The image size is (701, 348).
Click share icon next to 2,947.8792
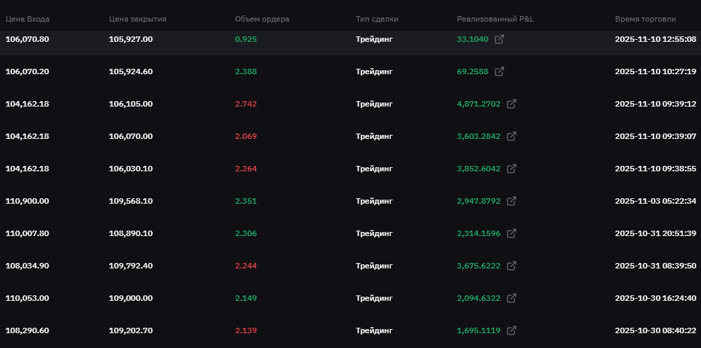tap(512, 201)
